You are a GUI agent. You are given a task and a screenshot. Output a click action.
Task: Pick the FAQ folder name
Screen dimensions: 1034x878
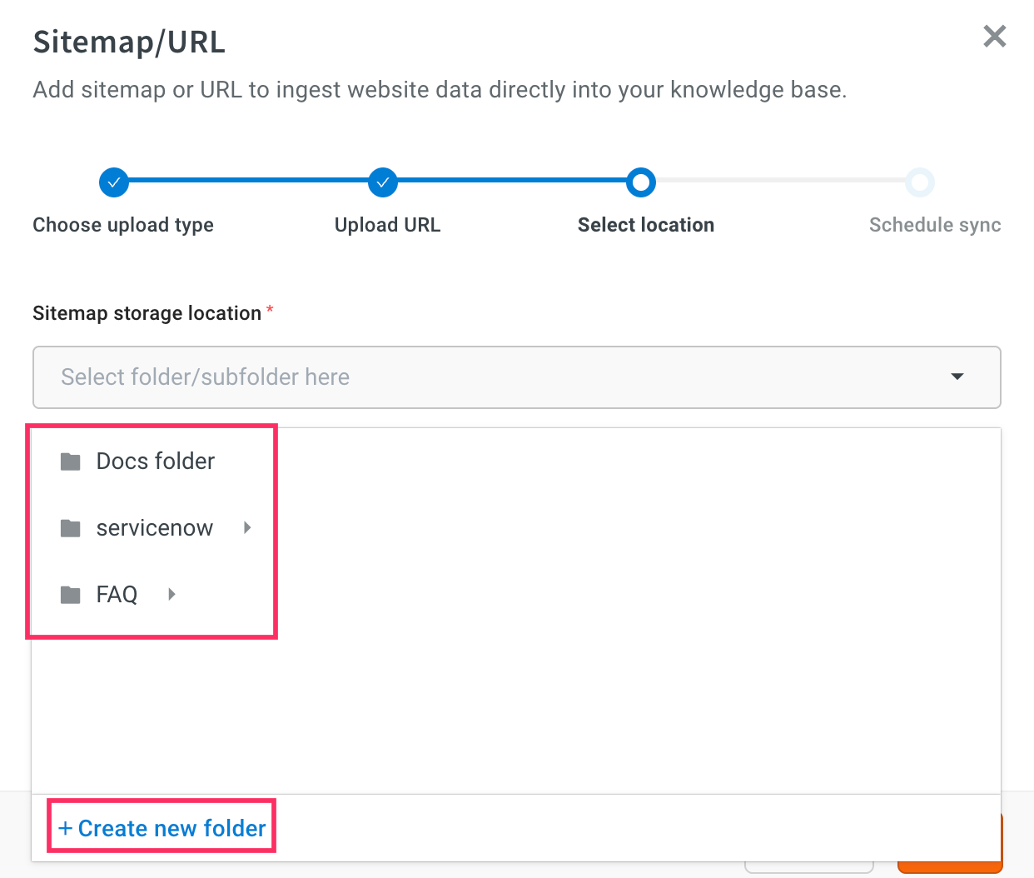coord(117,595)
